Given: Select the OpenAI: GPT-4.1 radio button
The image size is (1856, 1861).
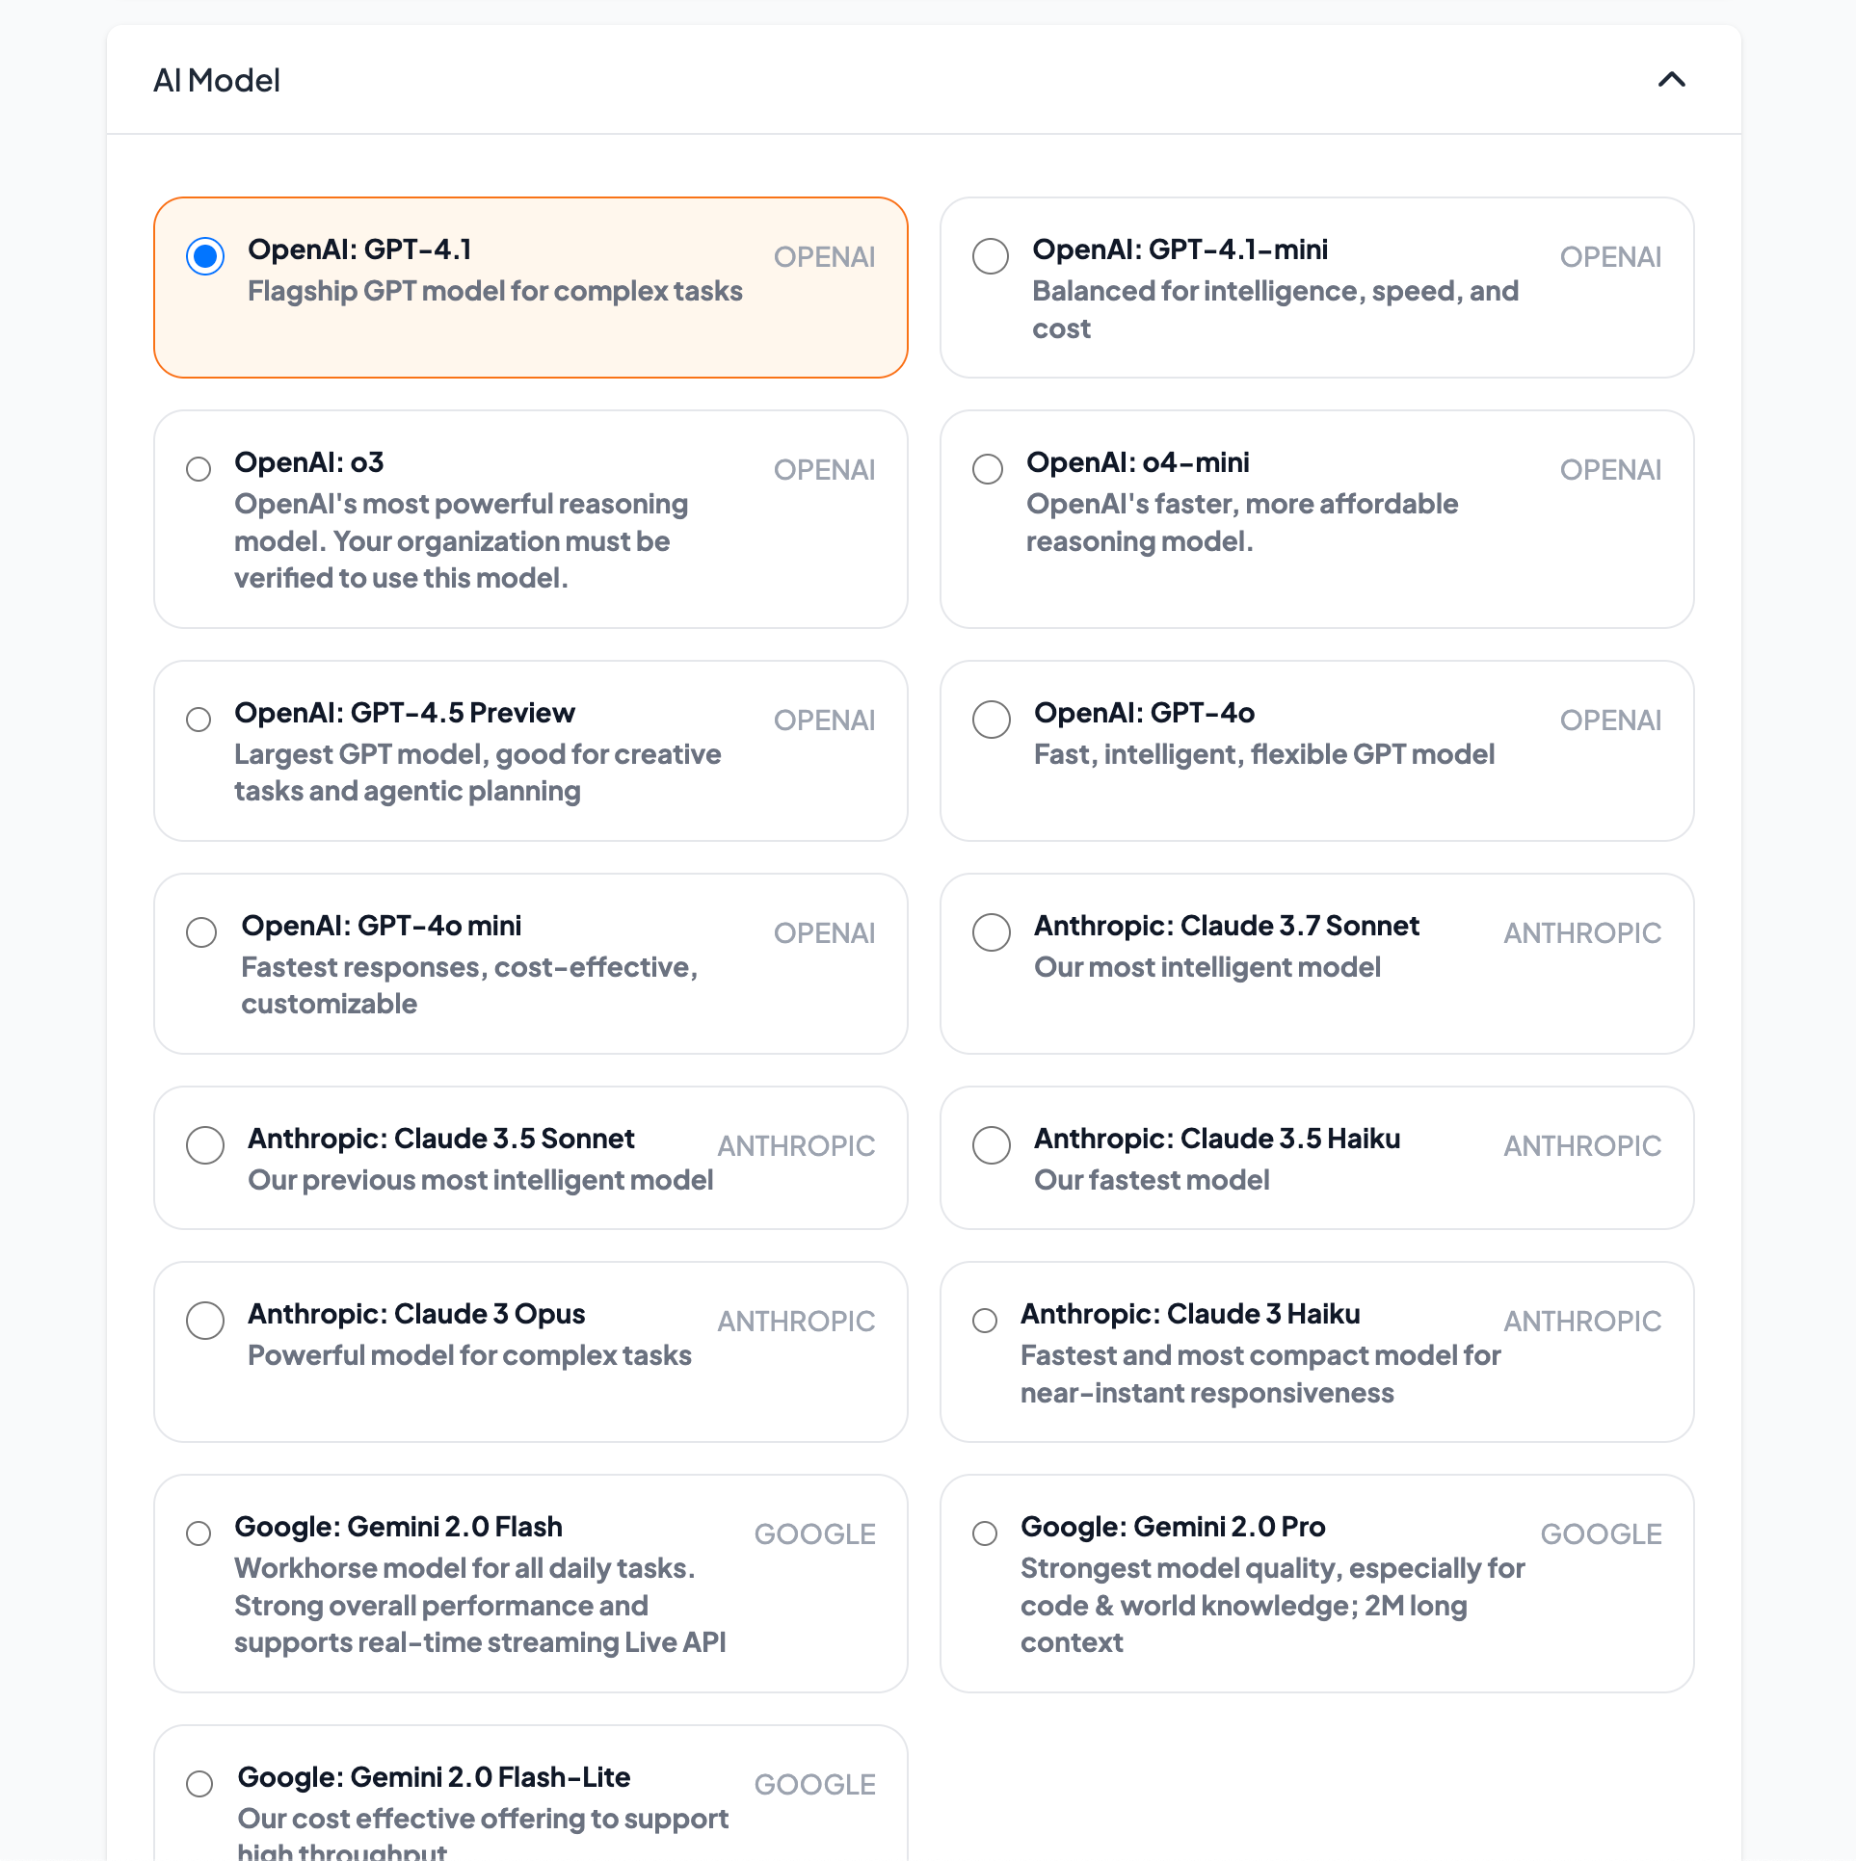Looking at the screenshot, I should [x=205, y=256].
